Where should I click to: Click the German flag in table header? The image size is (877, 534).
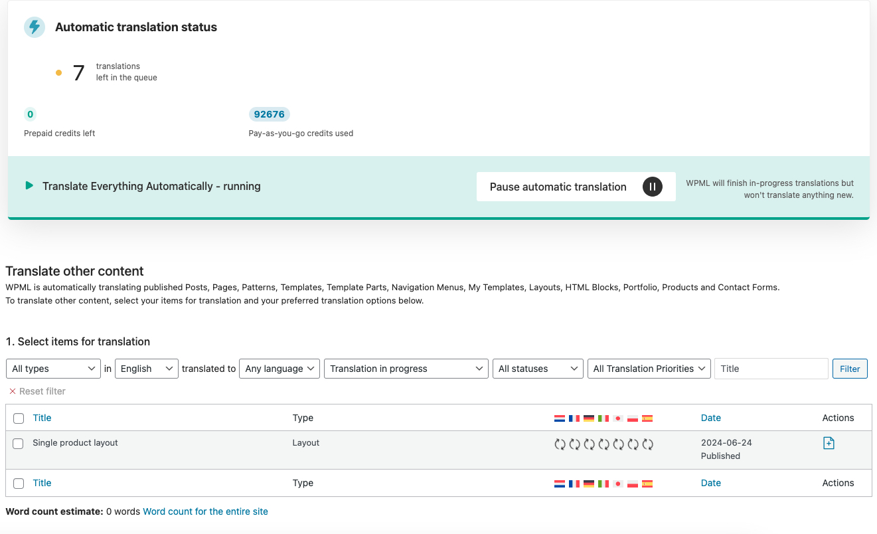click(589, 418)
